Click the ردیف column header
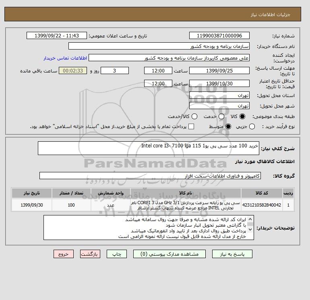The height and width of the screenshot is (300, 310). [x=288, y=193]
